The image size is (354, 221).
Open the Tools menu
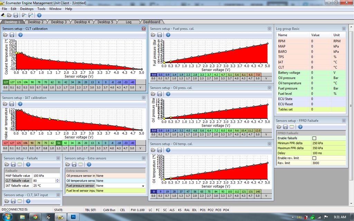41,9
